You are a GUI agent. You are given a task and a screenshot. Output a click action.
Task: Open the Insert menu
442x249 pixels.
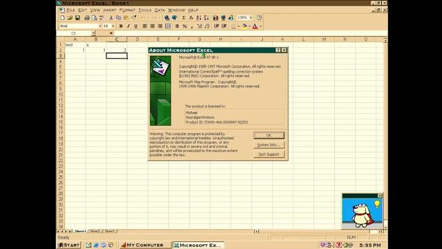click(110, 10)
